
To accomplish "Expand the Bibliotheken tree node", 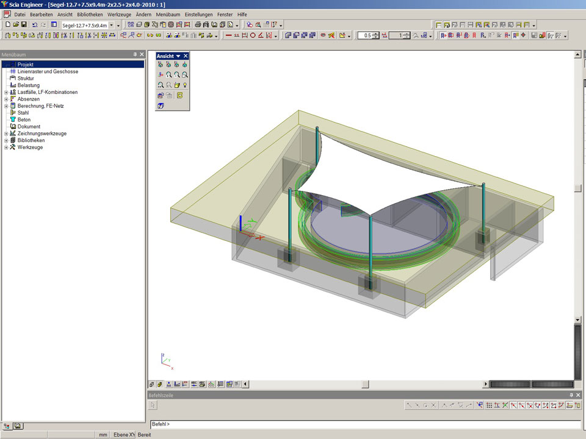I will coord(5,140).
